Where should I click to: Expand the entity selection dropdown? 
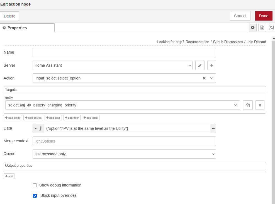(236, 105)
